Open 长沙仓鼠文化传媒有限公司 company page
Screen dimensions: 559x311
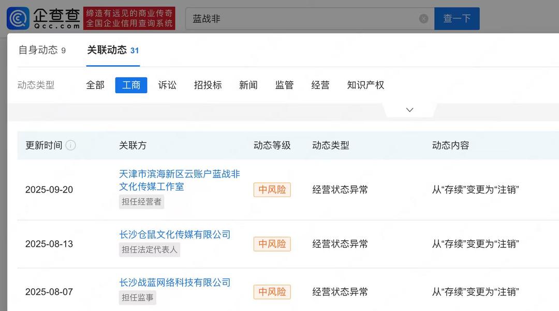(174, 234)
